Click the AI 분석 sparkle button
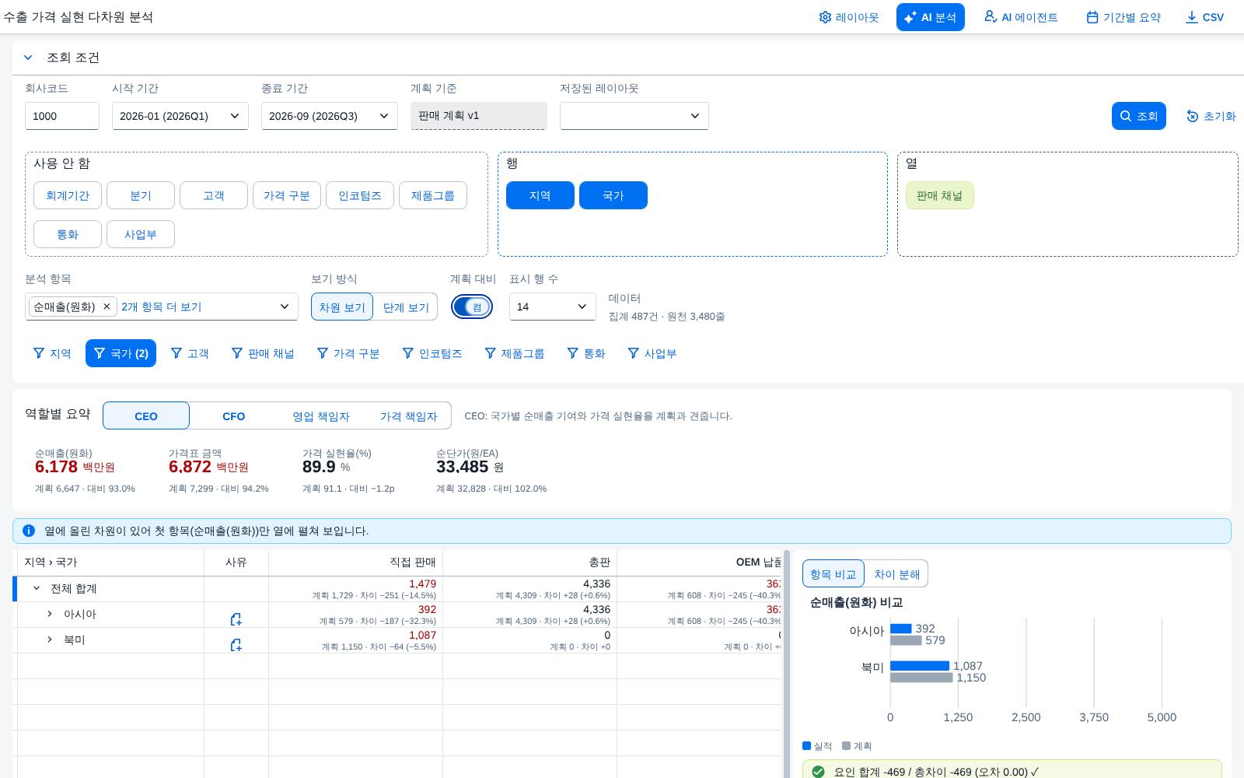1244x778 pixels. pos(931,17)
